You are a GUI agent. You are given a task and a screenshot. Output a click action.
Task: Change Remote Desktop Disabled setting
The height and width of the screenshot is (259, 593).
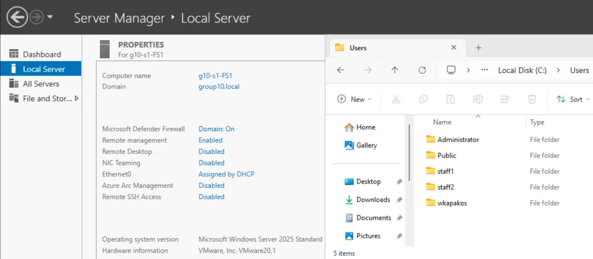click(212, 152)
